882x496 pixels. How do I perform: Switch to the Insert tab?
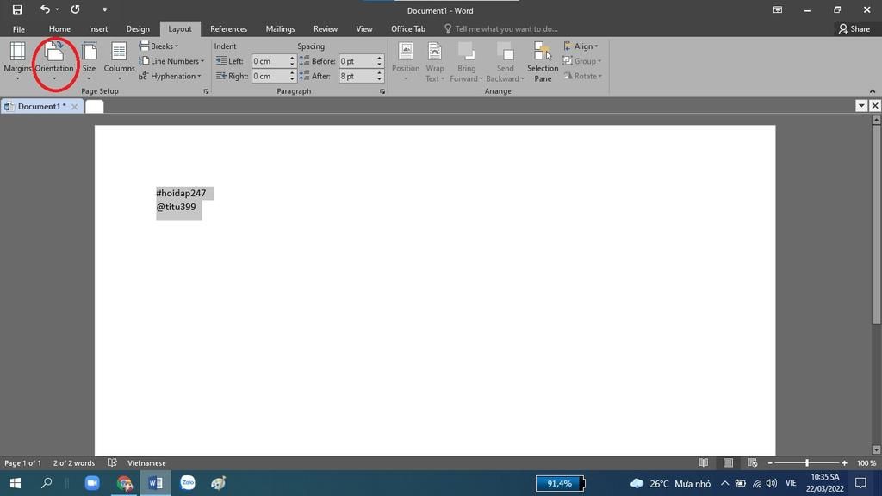tap(98, 28)
